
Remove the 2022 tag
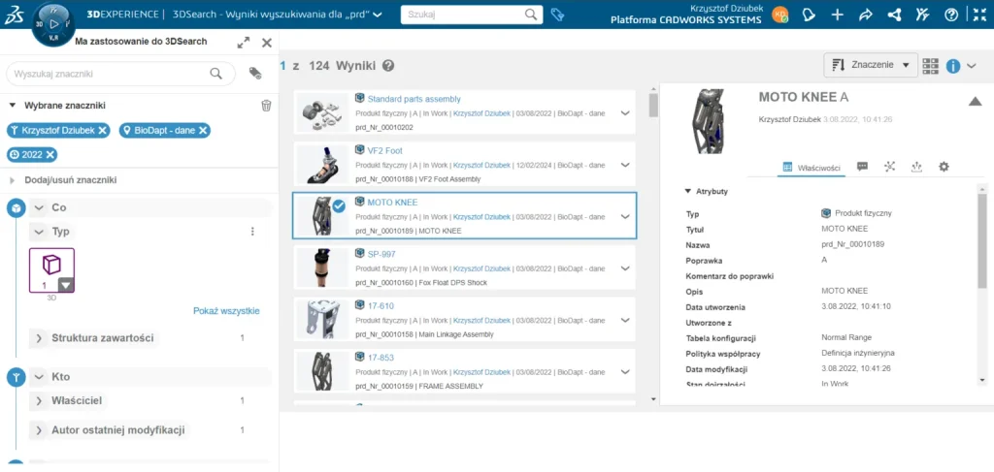[50, 154]
